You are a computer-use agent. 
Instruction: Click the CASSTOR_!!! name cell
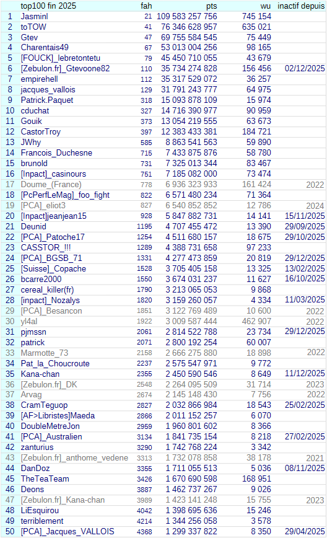[x=46, y=248]
